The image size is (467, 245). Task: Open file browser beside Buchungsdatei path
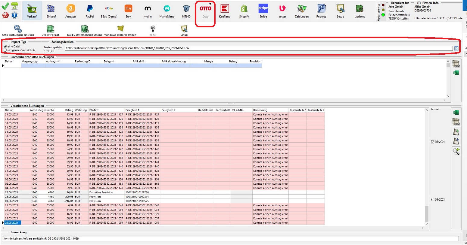(x=456, y=48)
